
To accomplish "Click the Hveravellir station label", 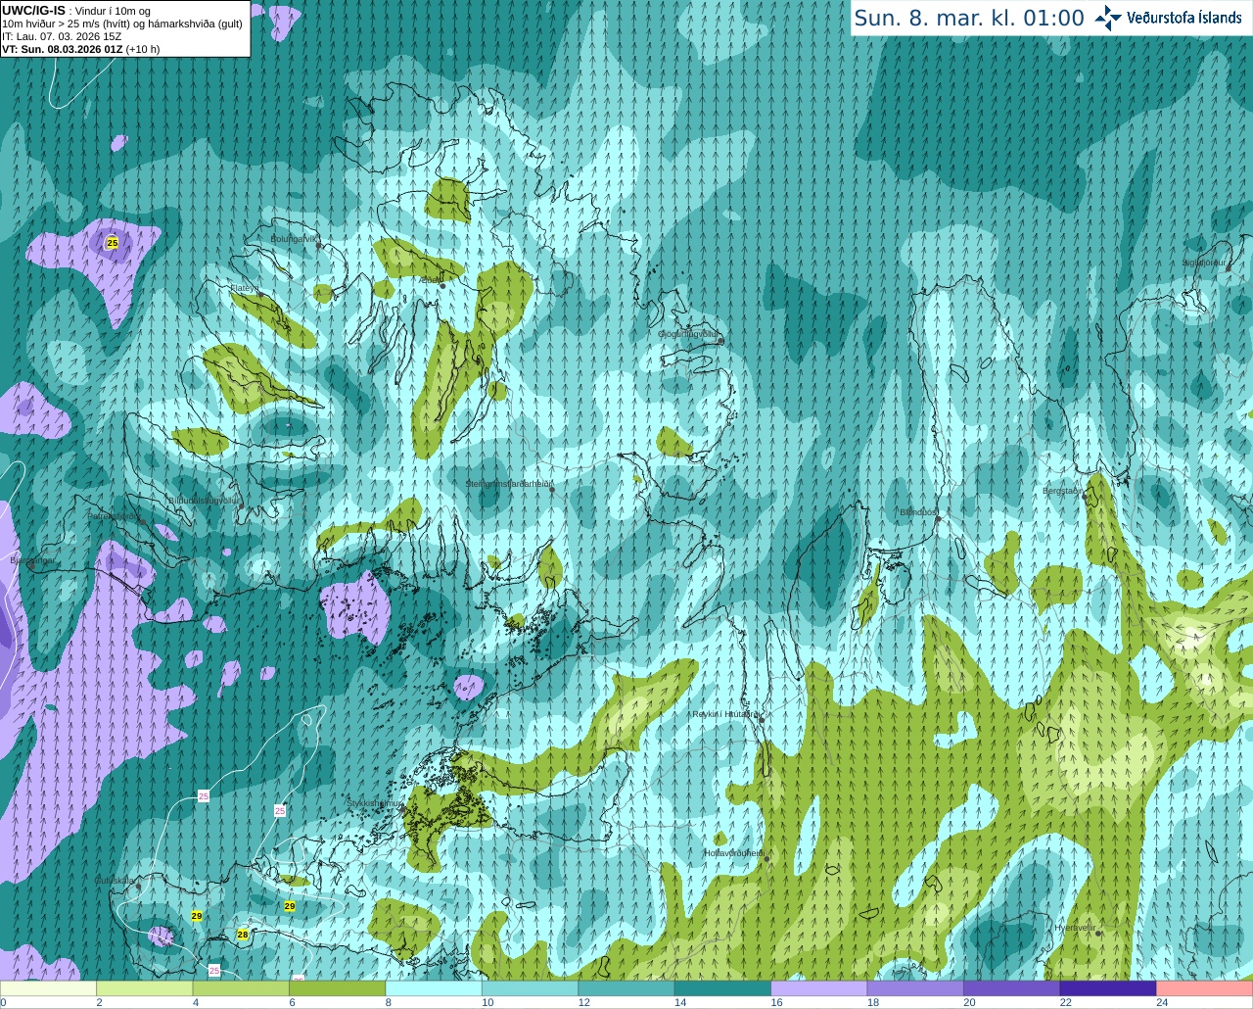I will pyautogui.click(x=1074, y=928).
